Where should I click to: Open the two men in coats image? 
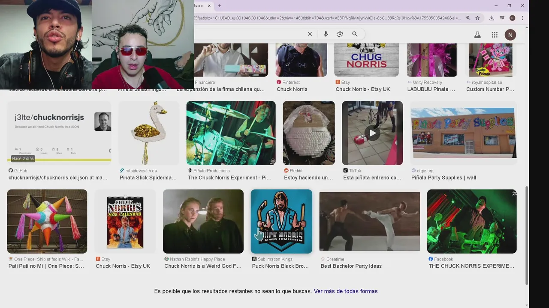pos(203,222)
